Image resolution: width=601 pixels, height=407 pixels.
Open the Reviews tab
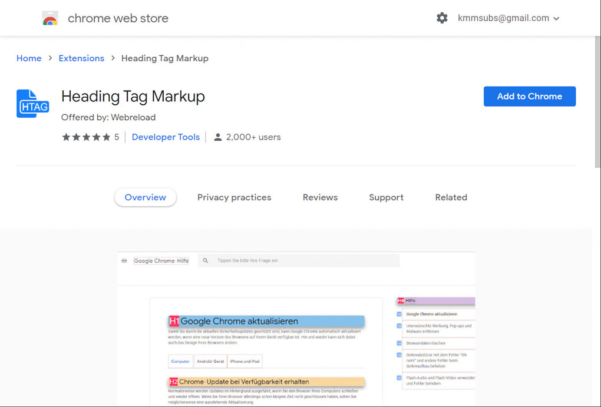coord(320,197)
